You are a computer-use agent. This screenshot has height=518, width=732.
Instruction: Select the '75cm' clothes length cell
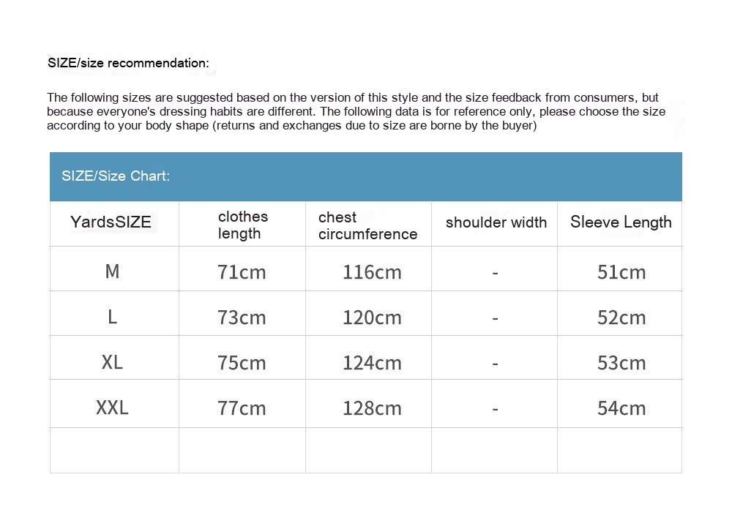pyautogui.click(x=242, y=363)
